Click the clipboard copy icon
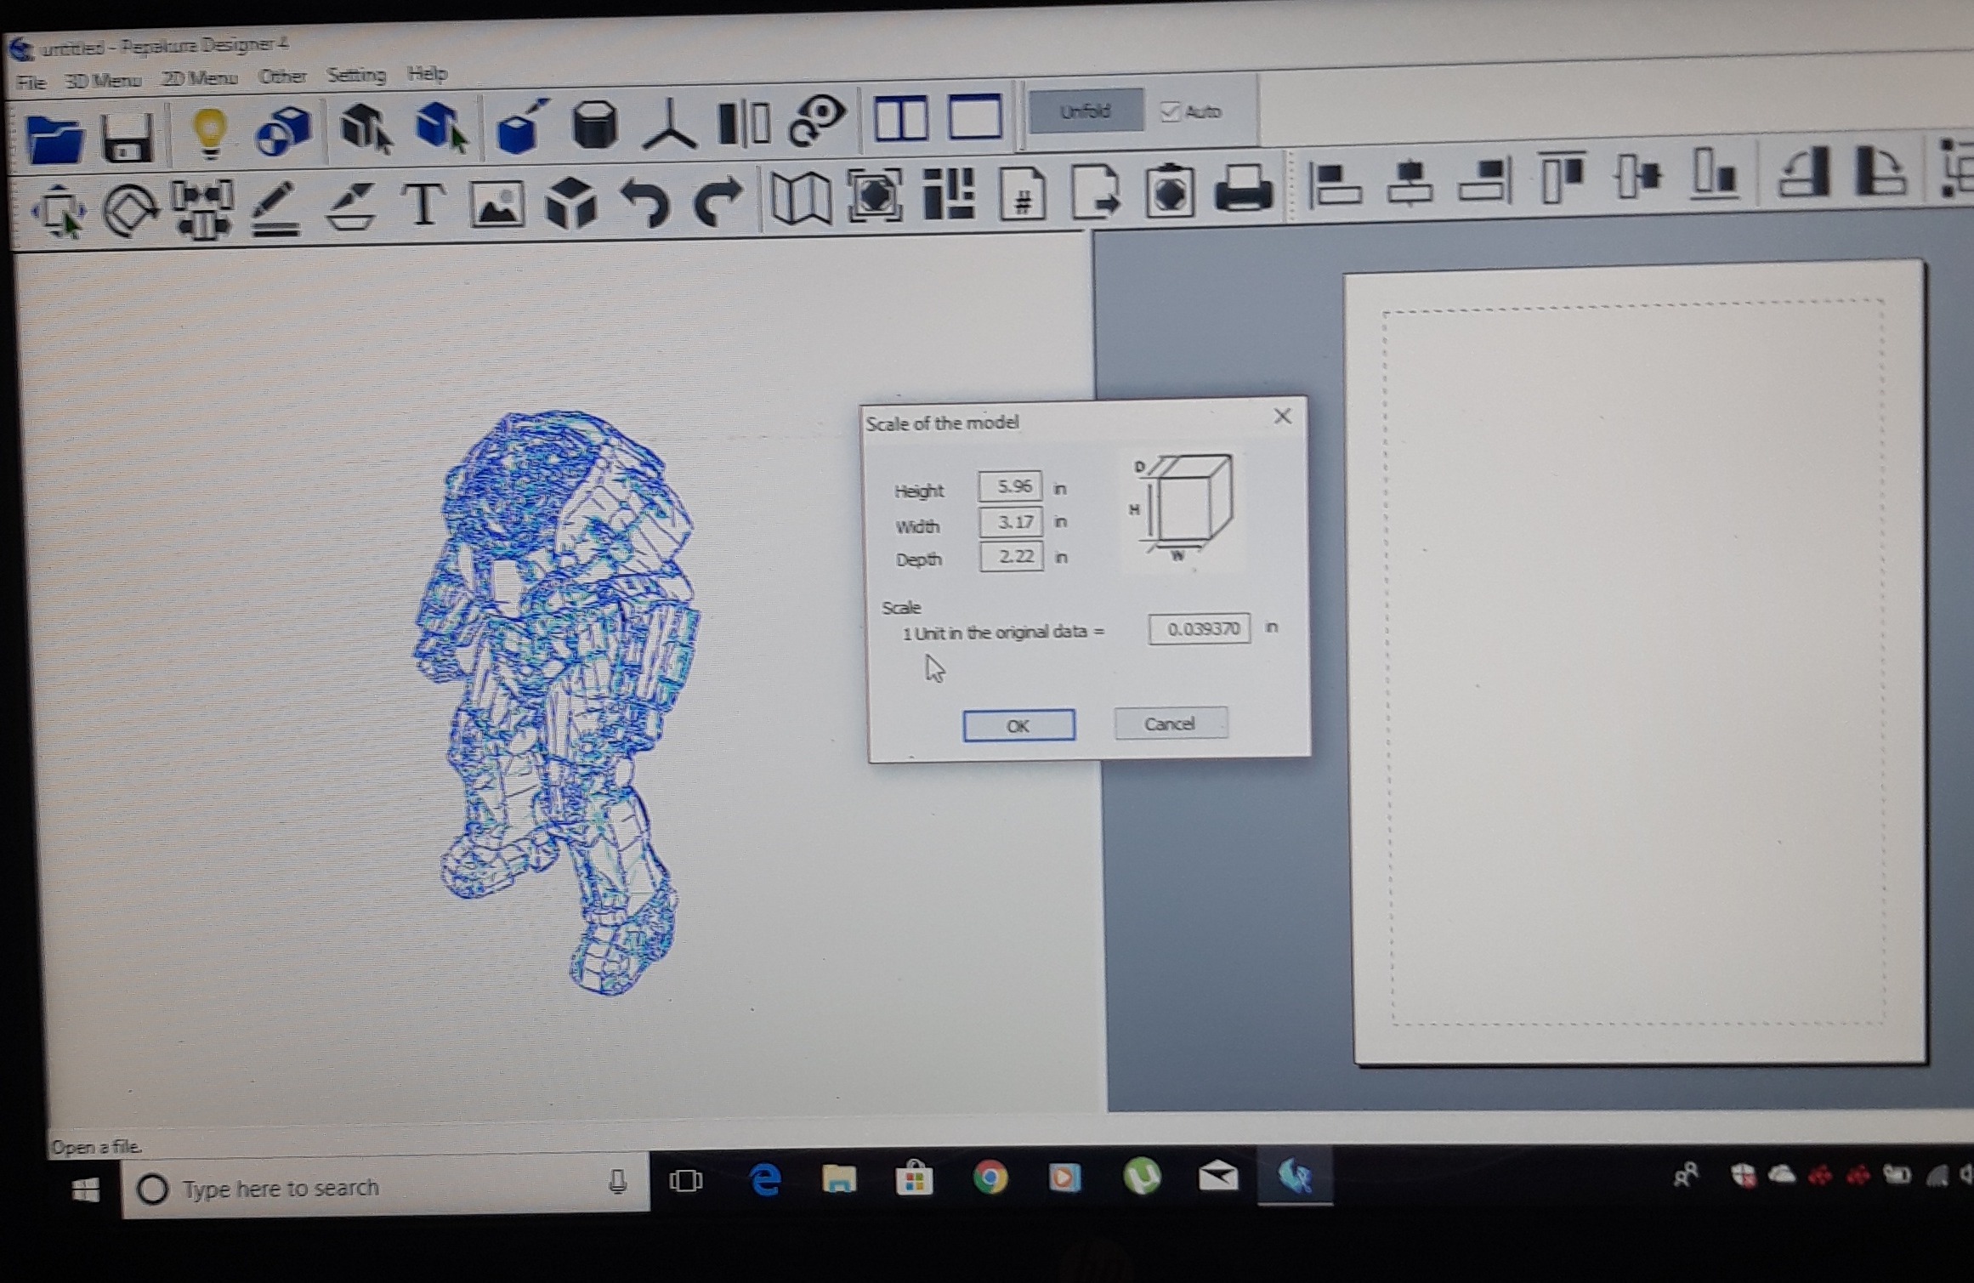The width and height of the screenshot is (1974, 1283). click(x=1169, y=190)
